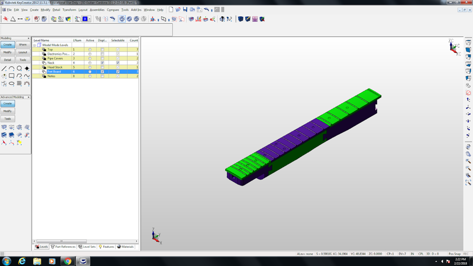The height and width of the screenshot is (266, 473).
Task: Open the Assemblies menu
Action: [97, 10]
